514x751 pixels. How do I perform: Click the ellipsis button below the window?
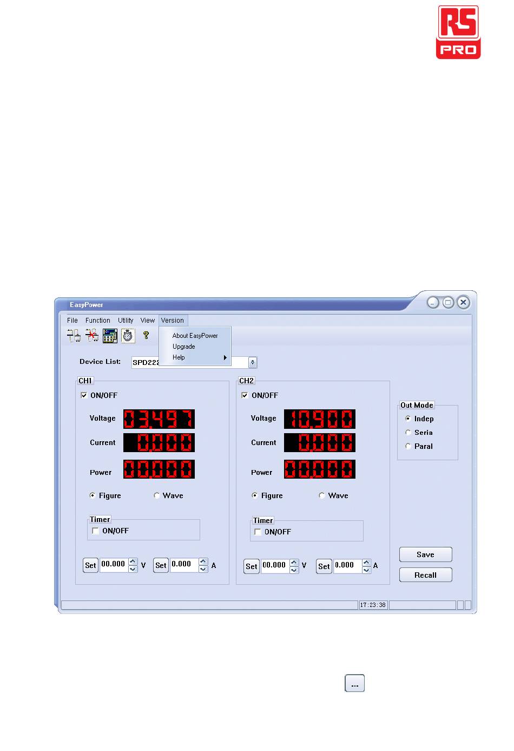(x=354, y=683)
